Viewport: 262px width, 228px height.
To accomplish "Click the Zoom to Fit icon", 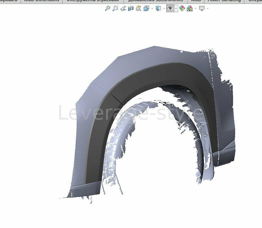I will click(108, 9).
